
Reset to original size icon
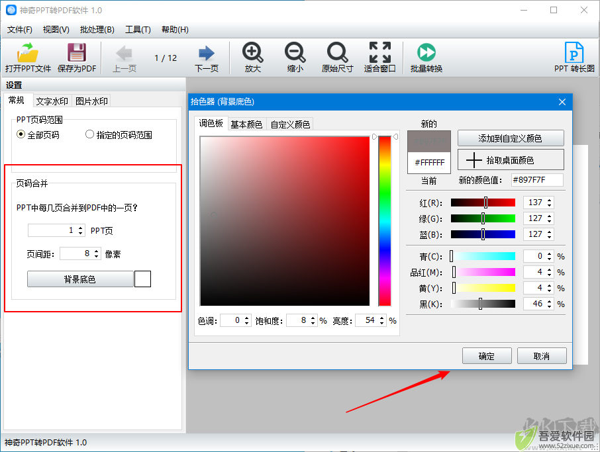(x=337, y=52)
